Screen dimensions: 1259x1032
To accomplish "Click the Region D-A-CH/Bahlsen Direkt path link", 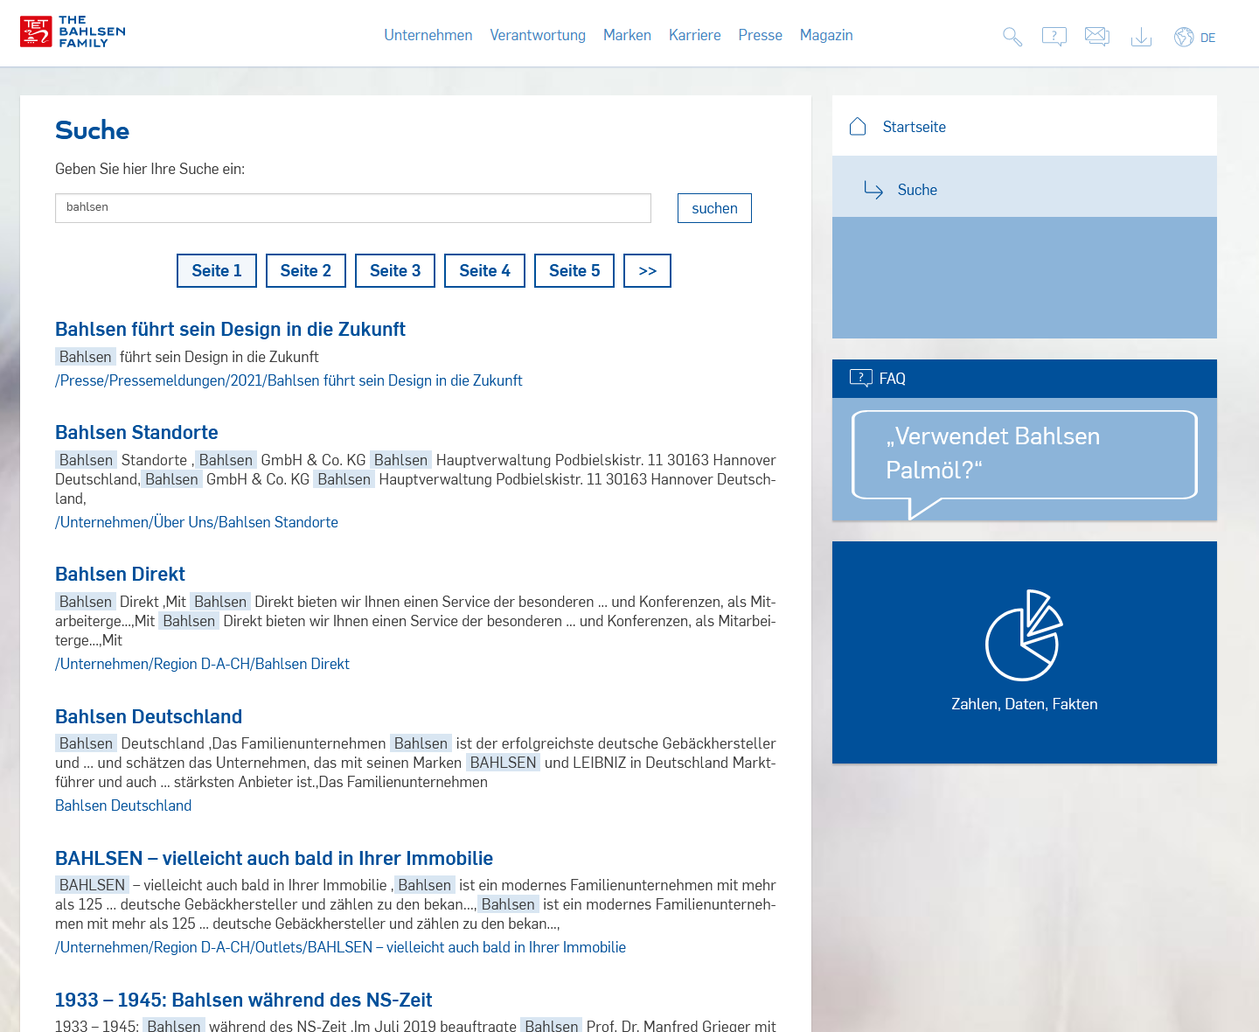I will pos(202,664).
